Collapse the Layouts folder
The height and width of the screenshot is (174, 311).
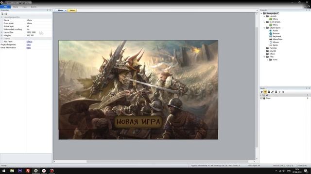pyautogui.click(x=264, y=16)
